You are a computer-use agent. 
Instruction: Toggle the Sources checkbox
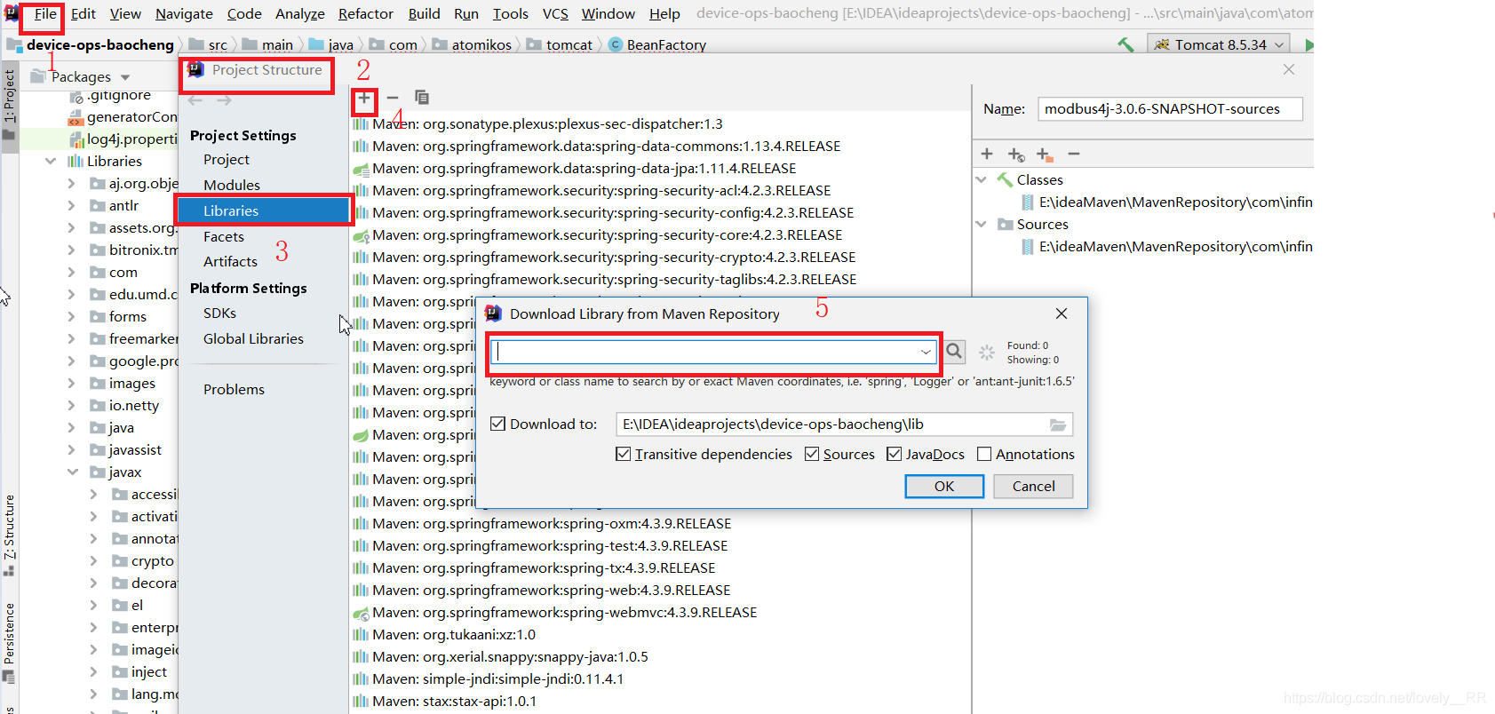pos(812,454)
